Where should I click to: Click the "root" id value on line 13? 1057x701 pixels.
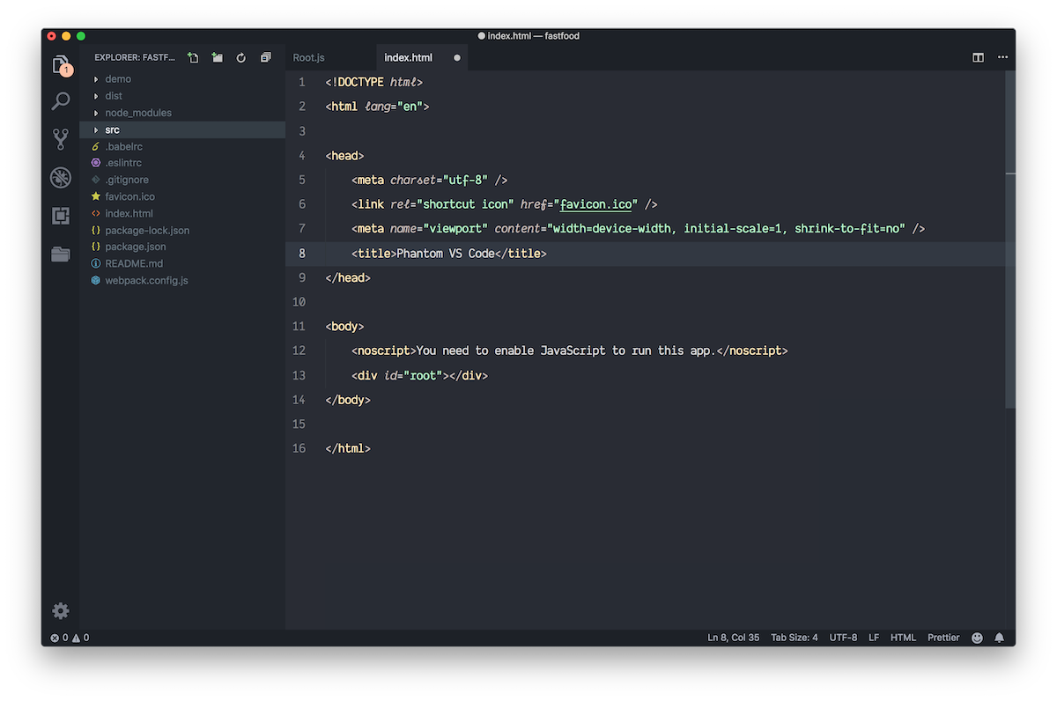click(423, 375)
